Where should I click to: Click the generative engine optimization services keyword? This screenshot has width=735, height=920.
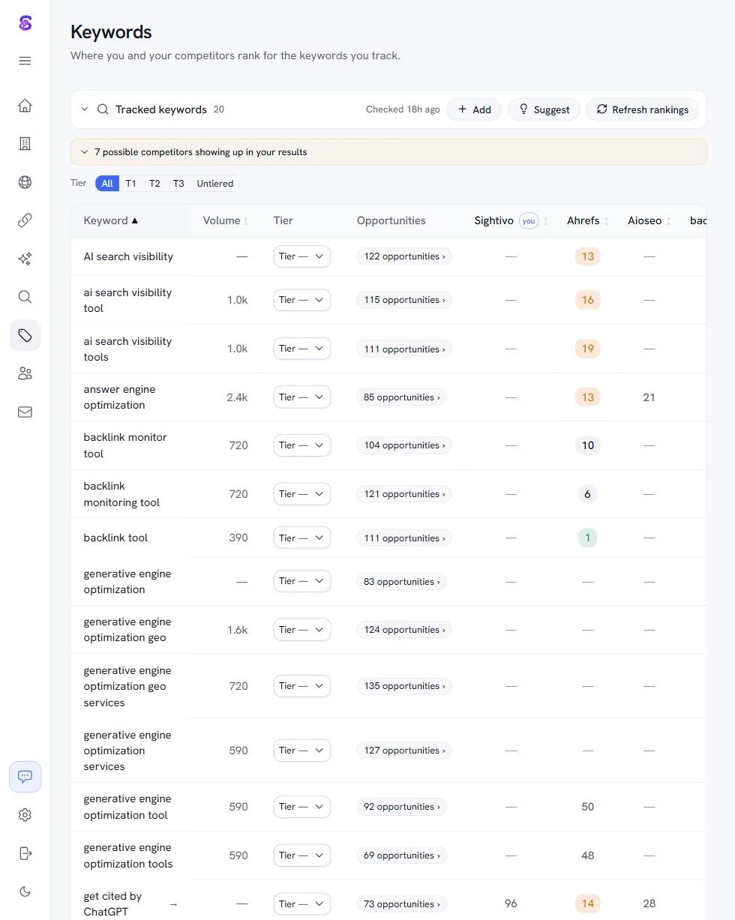[127, 751]
